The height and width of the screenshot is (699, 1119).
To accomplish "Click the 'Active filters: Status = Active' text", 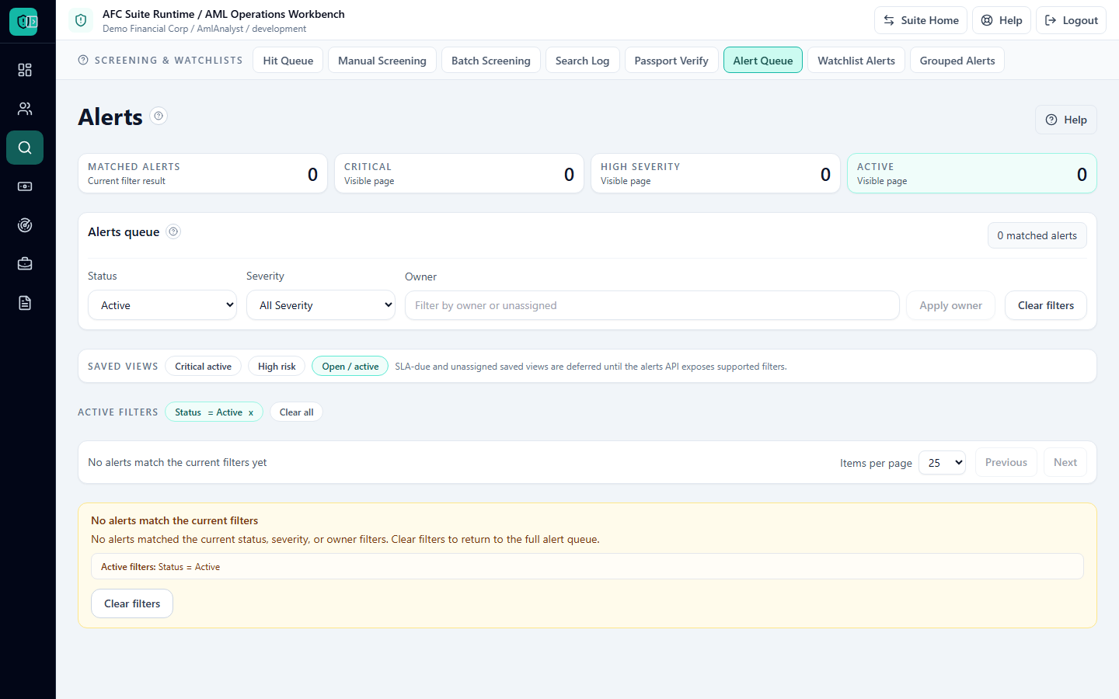I will [160, 567].
